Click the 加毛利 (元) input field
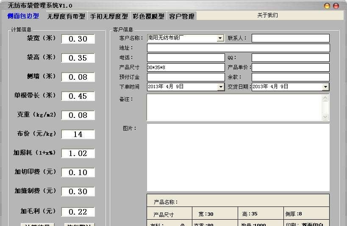The width and height of the screenshot is (347, 226). [x=78, y=212]
